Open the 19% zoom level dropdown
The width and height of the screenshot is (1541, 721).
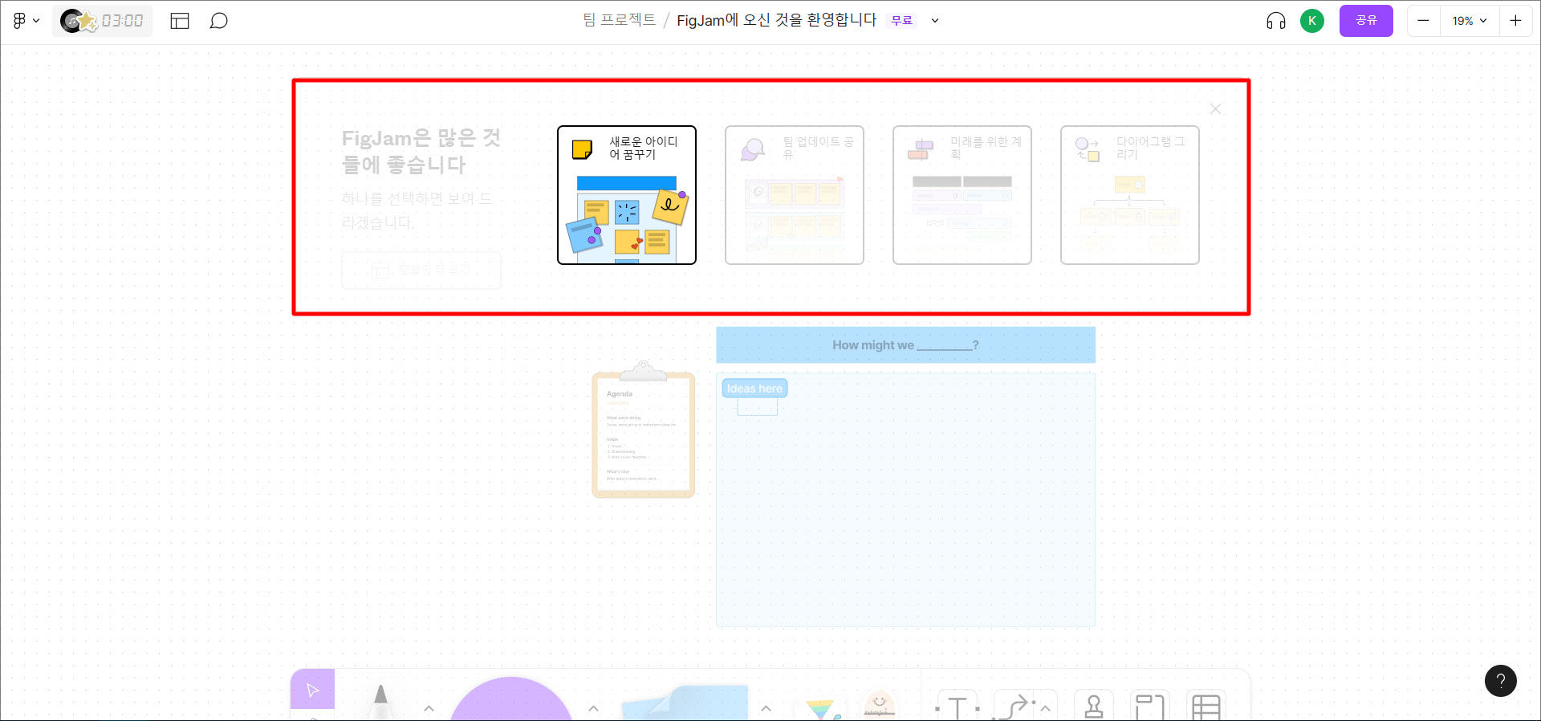click(x=1469, y=21)
